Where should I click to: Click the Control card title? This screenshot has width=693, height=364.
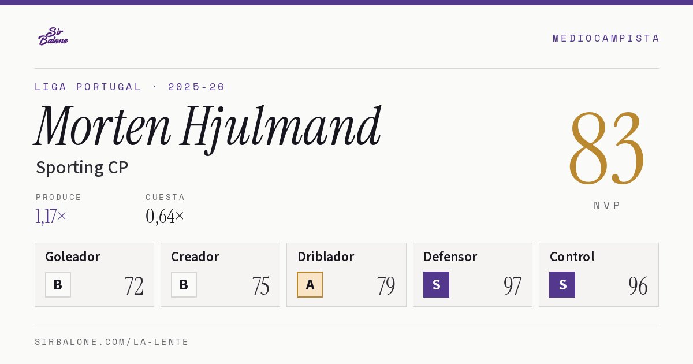(572, 257)
